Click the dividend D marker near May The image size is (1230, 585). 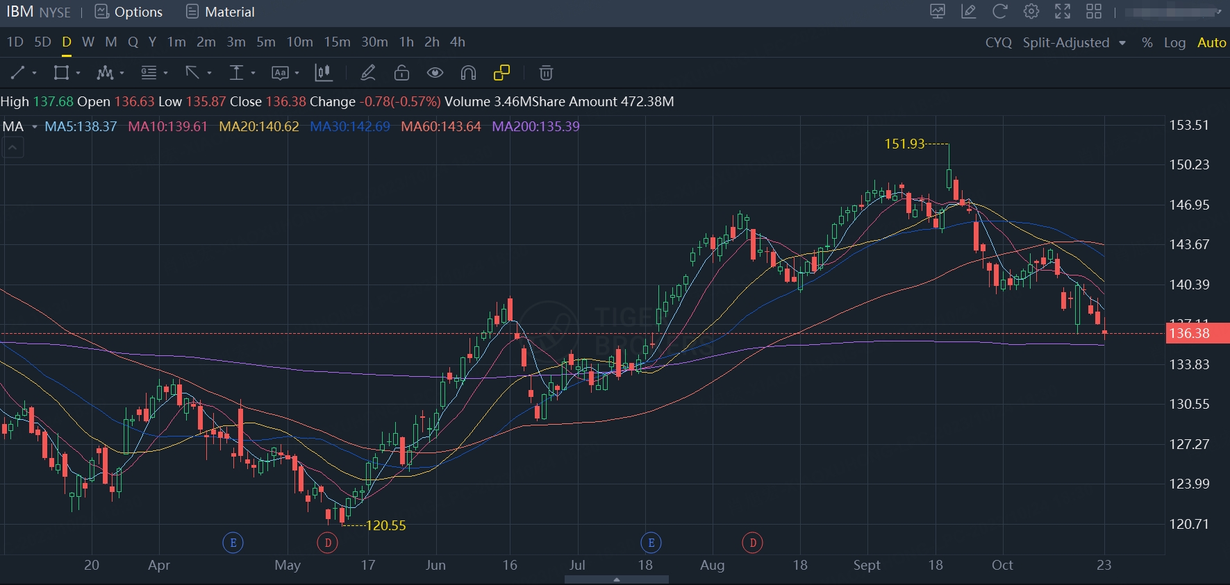click(328, 542)
